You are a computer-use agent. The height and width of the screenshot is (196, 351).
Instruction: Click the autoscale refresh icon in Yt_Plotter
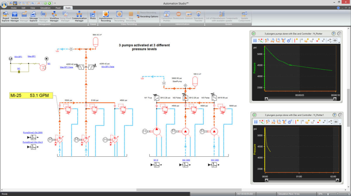click(283, 40)
